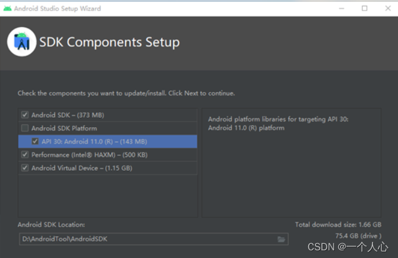Click the 'Total download size: 1.66 GB' text

click(338, 224)
